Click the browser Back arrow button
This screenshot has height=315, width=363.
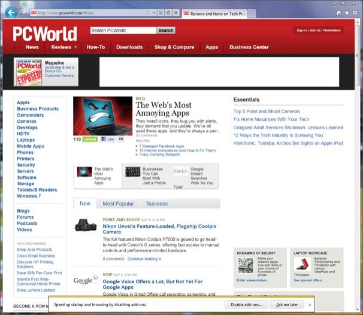(x=11, y=13)
